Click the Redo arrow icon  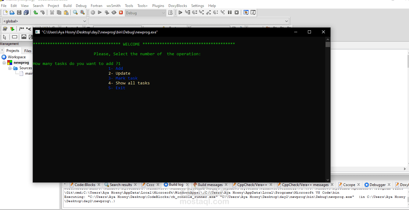43,12
